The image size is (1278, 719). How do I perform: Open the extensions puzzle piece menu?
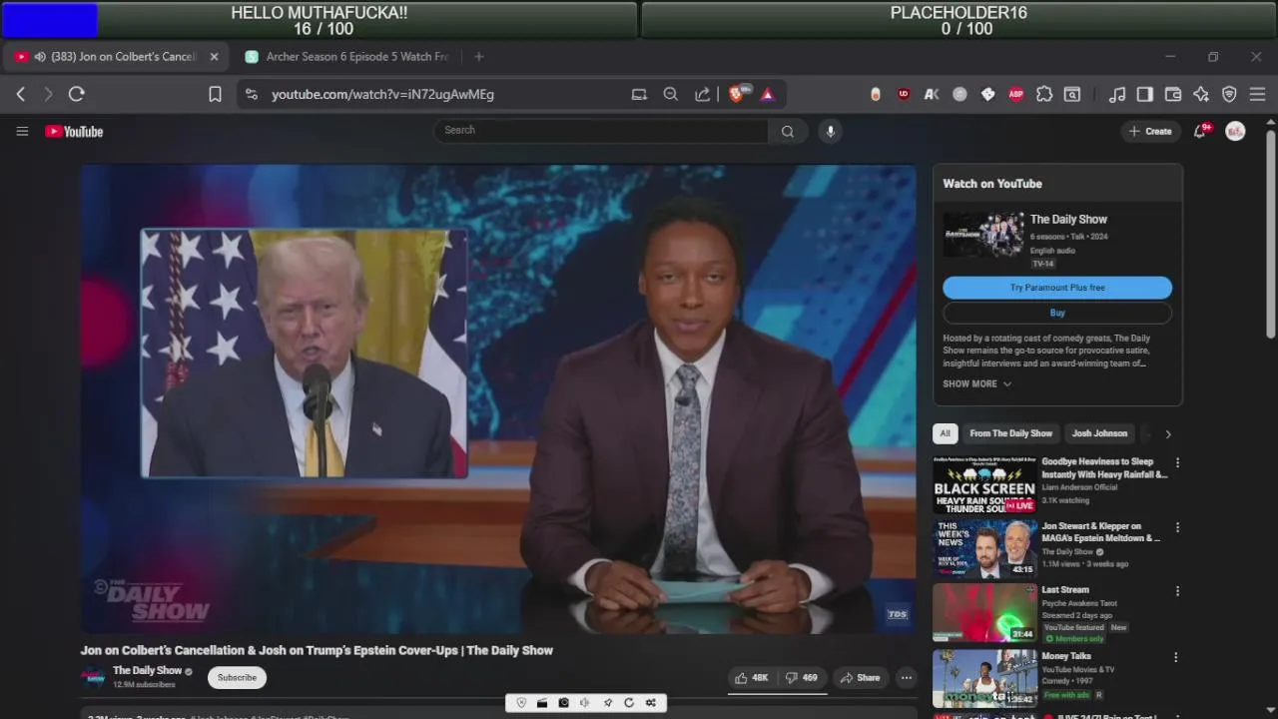click(x=1044, y=94)
